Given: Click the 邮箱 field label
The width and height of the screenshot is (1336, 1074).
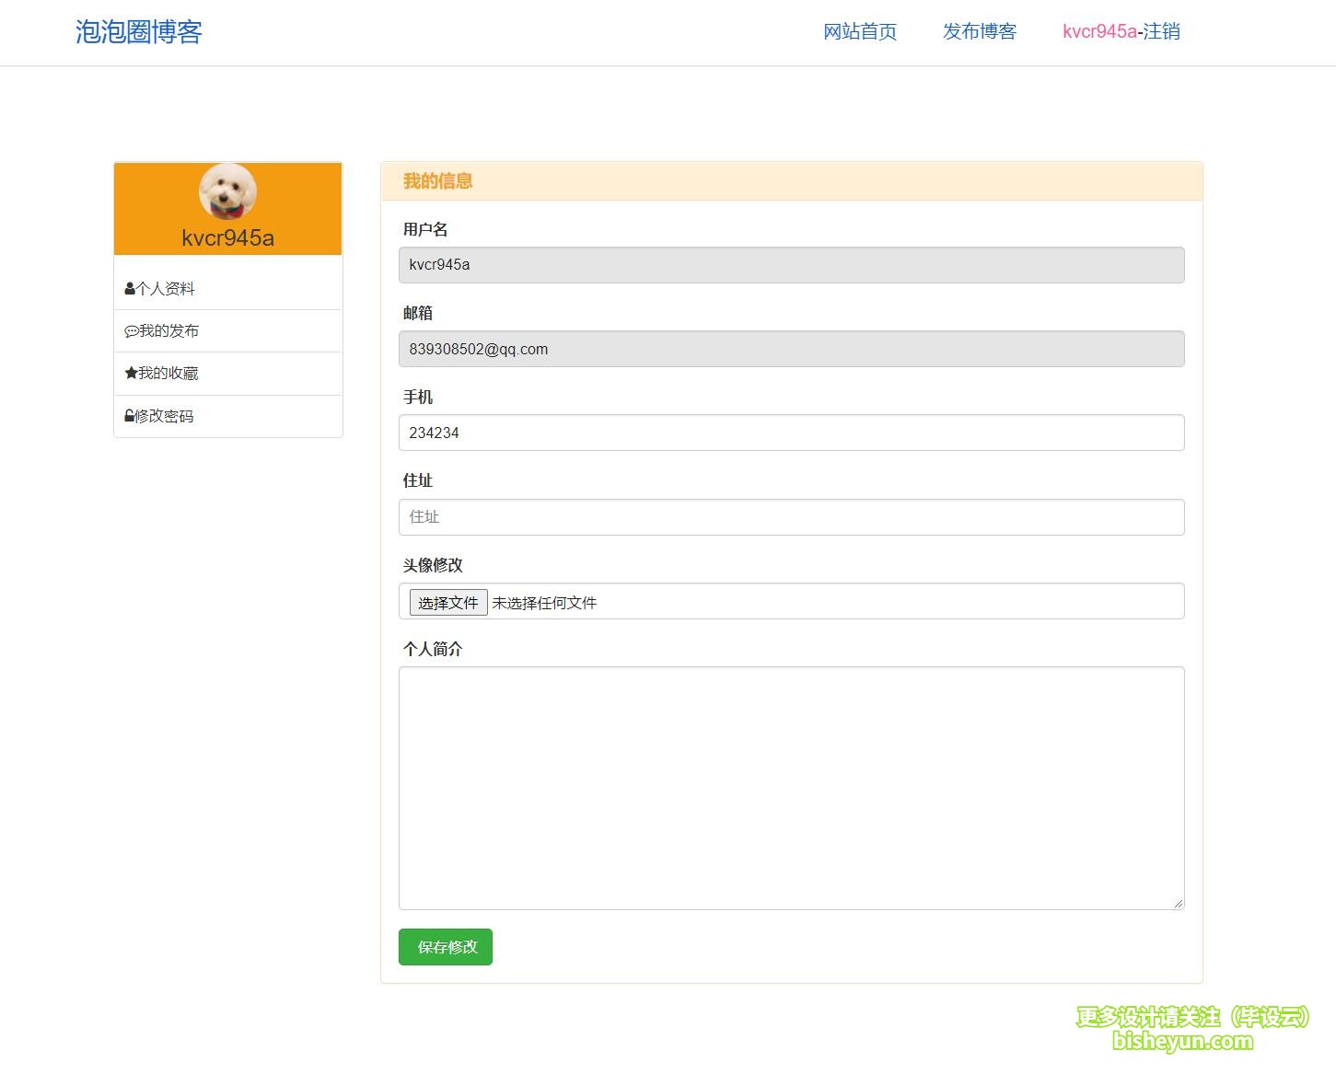Looking at the screenshot, I should click(418, 313).
